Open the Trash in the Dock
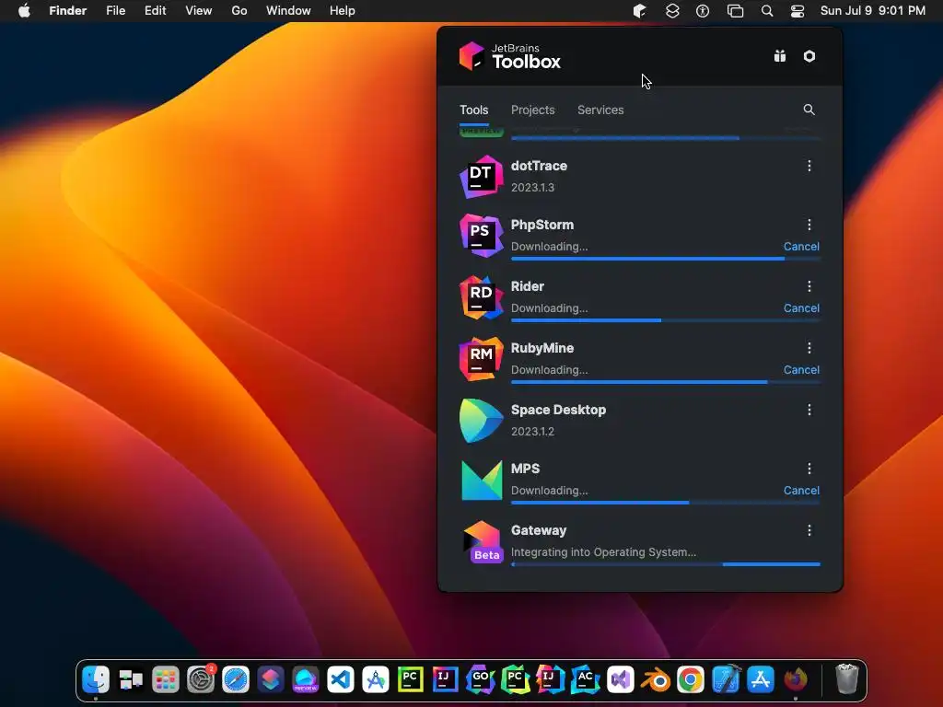 847,678
